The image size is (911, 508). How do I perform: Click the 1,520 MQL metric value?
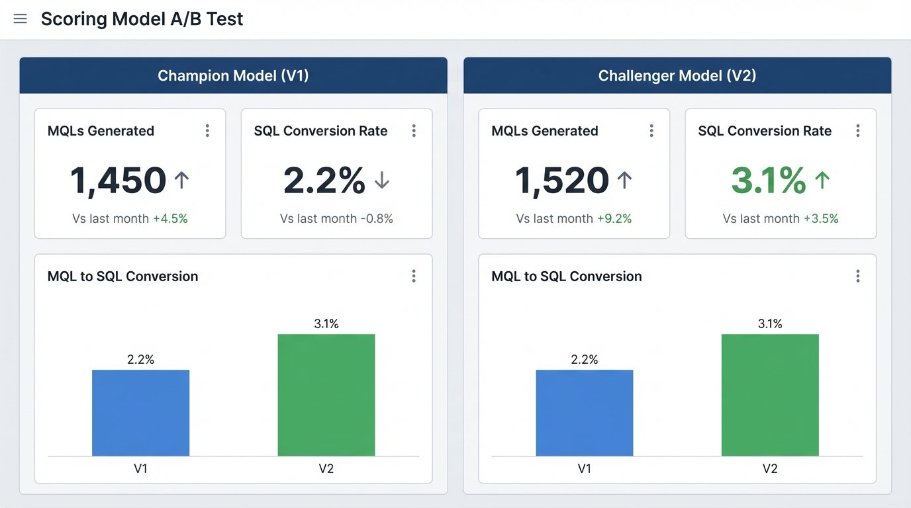pos(561,180)
